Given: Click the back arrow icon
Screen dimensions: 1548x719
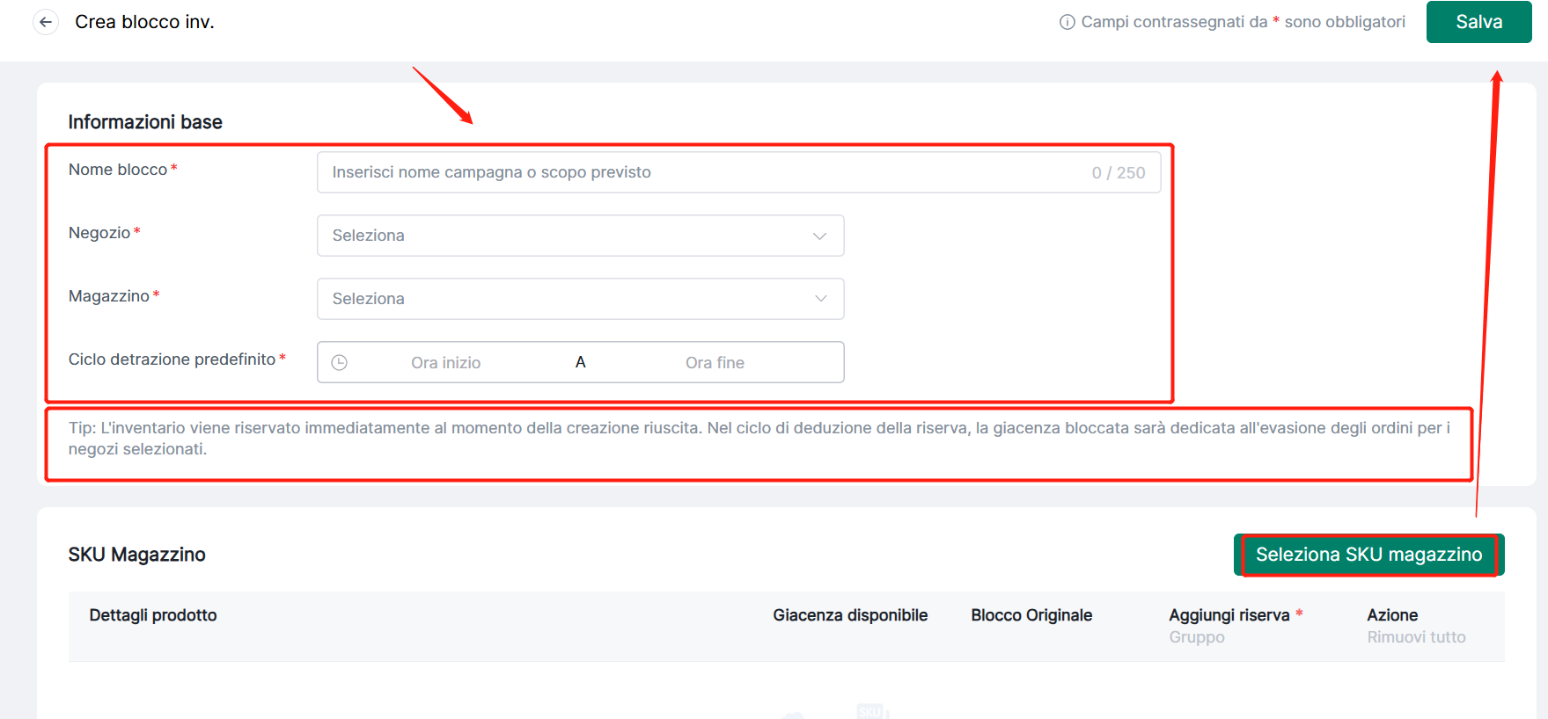Looking at the screenshot, I should pyautogui.click(x=46, y=22).
